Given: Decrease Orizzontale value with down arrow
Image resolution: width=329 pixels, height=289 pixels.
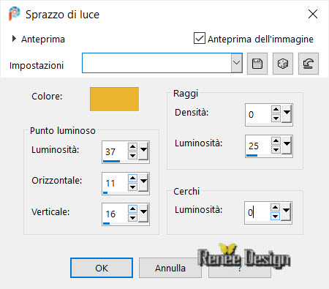Looking at the screenshot, I should click(x=132, y=187).
